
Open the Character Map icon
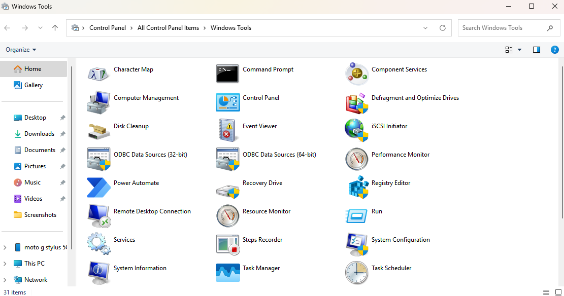pyautogui.click(x=98, y=73)
